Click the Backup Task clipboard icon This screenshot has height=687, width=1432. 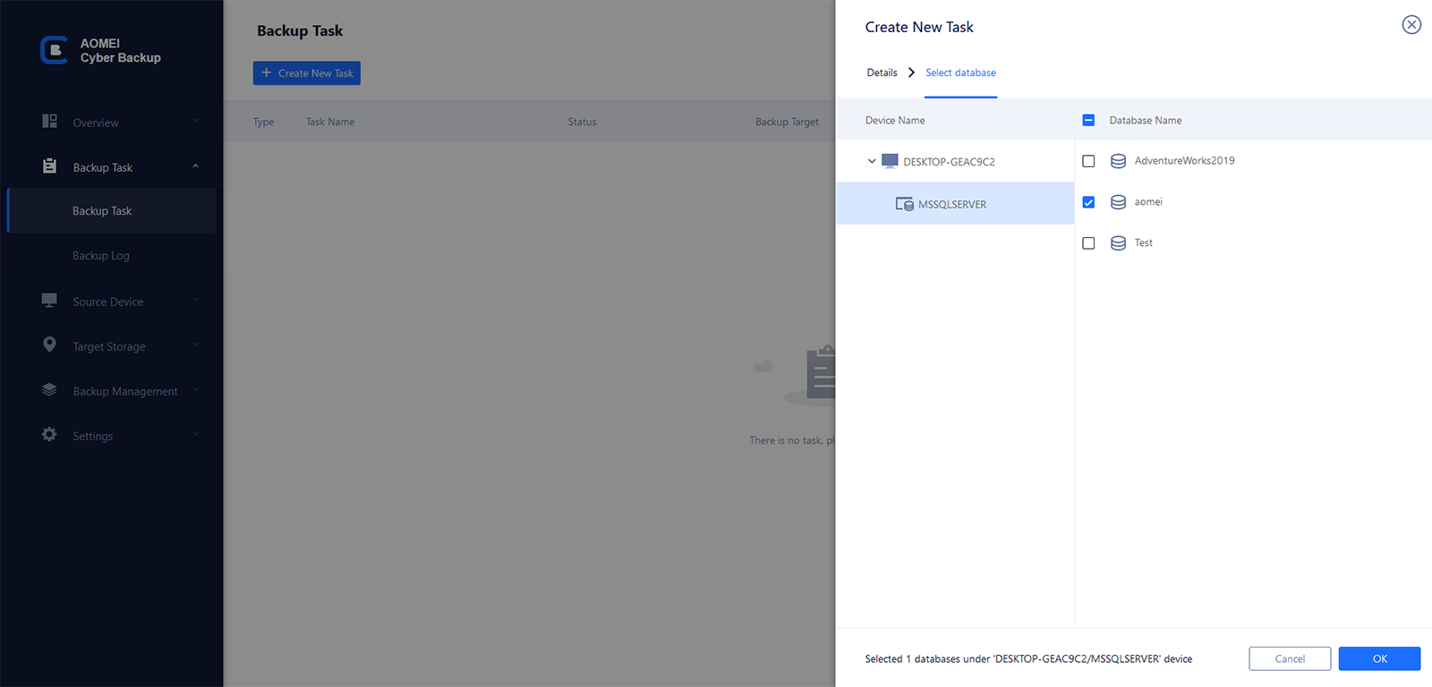(x=49, y=165)
